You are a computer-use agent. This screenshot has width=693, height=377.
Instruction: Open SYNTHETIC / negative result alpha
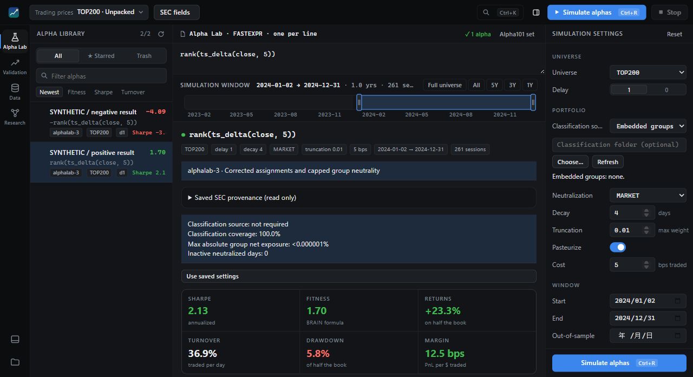pyautogui.click(x=101, y=122)
